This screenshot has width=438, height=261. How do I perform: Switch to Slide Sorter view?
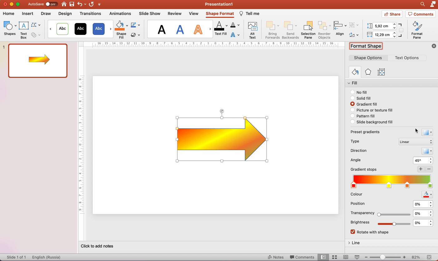[334, 257]
